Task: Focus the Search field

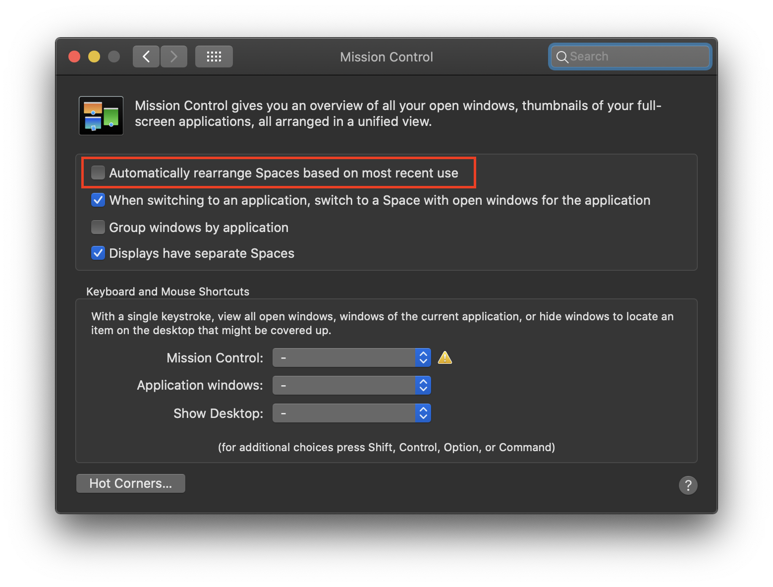Action: [x=630, y=57]
